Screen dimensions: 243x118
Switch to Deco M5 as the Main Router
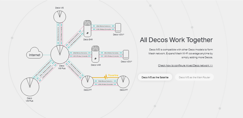click(x=194, y=77)
